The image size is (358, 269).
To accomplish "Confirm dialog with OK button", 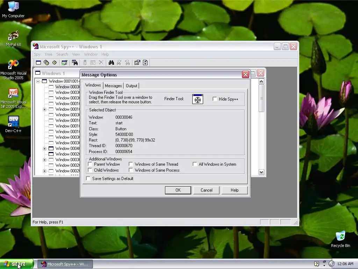I will [178, 190].
